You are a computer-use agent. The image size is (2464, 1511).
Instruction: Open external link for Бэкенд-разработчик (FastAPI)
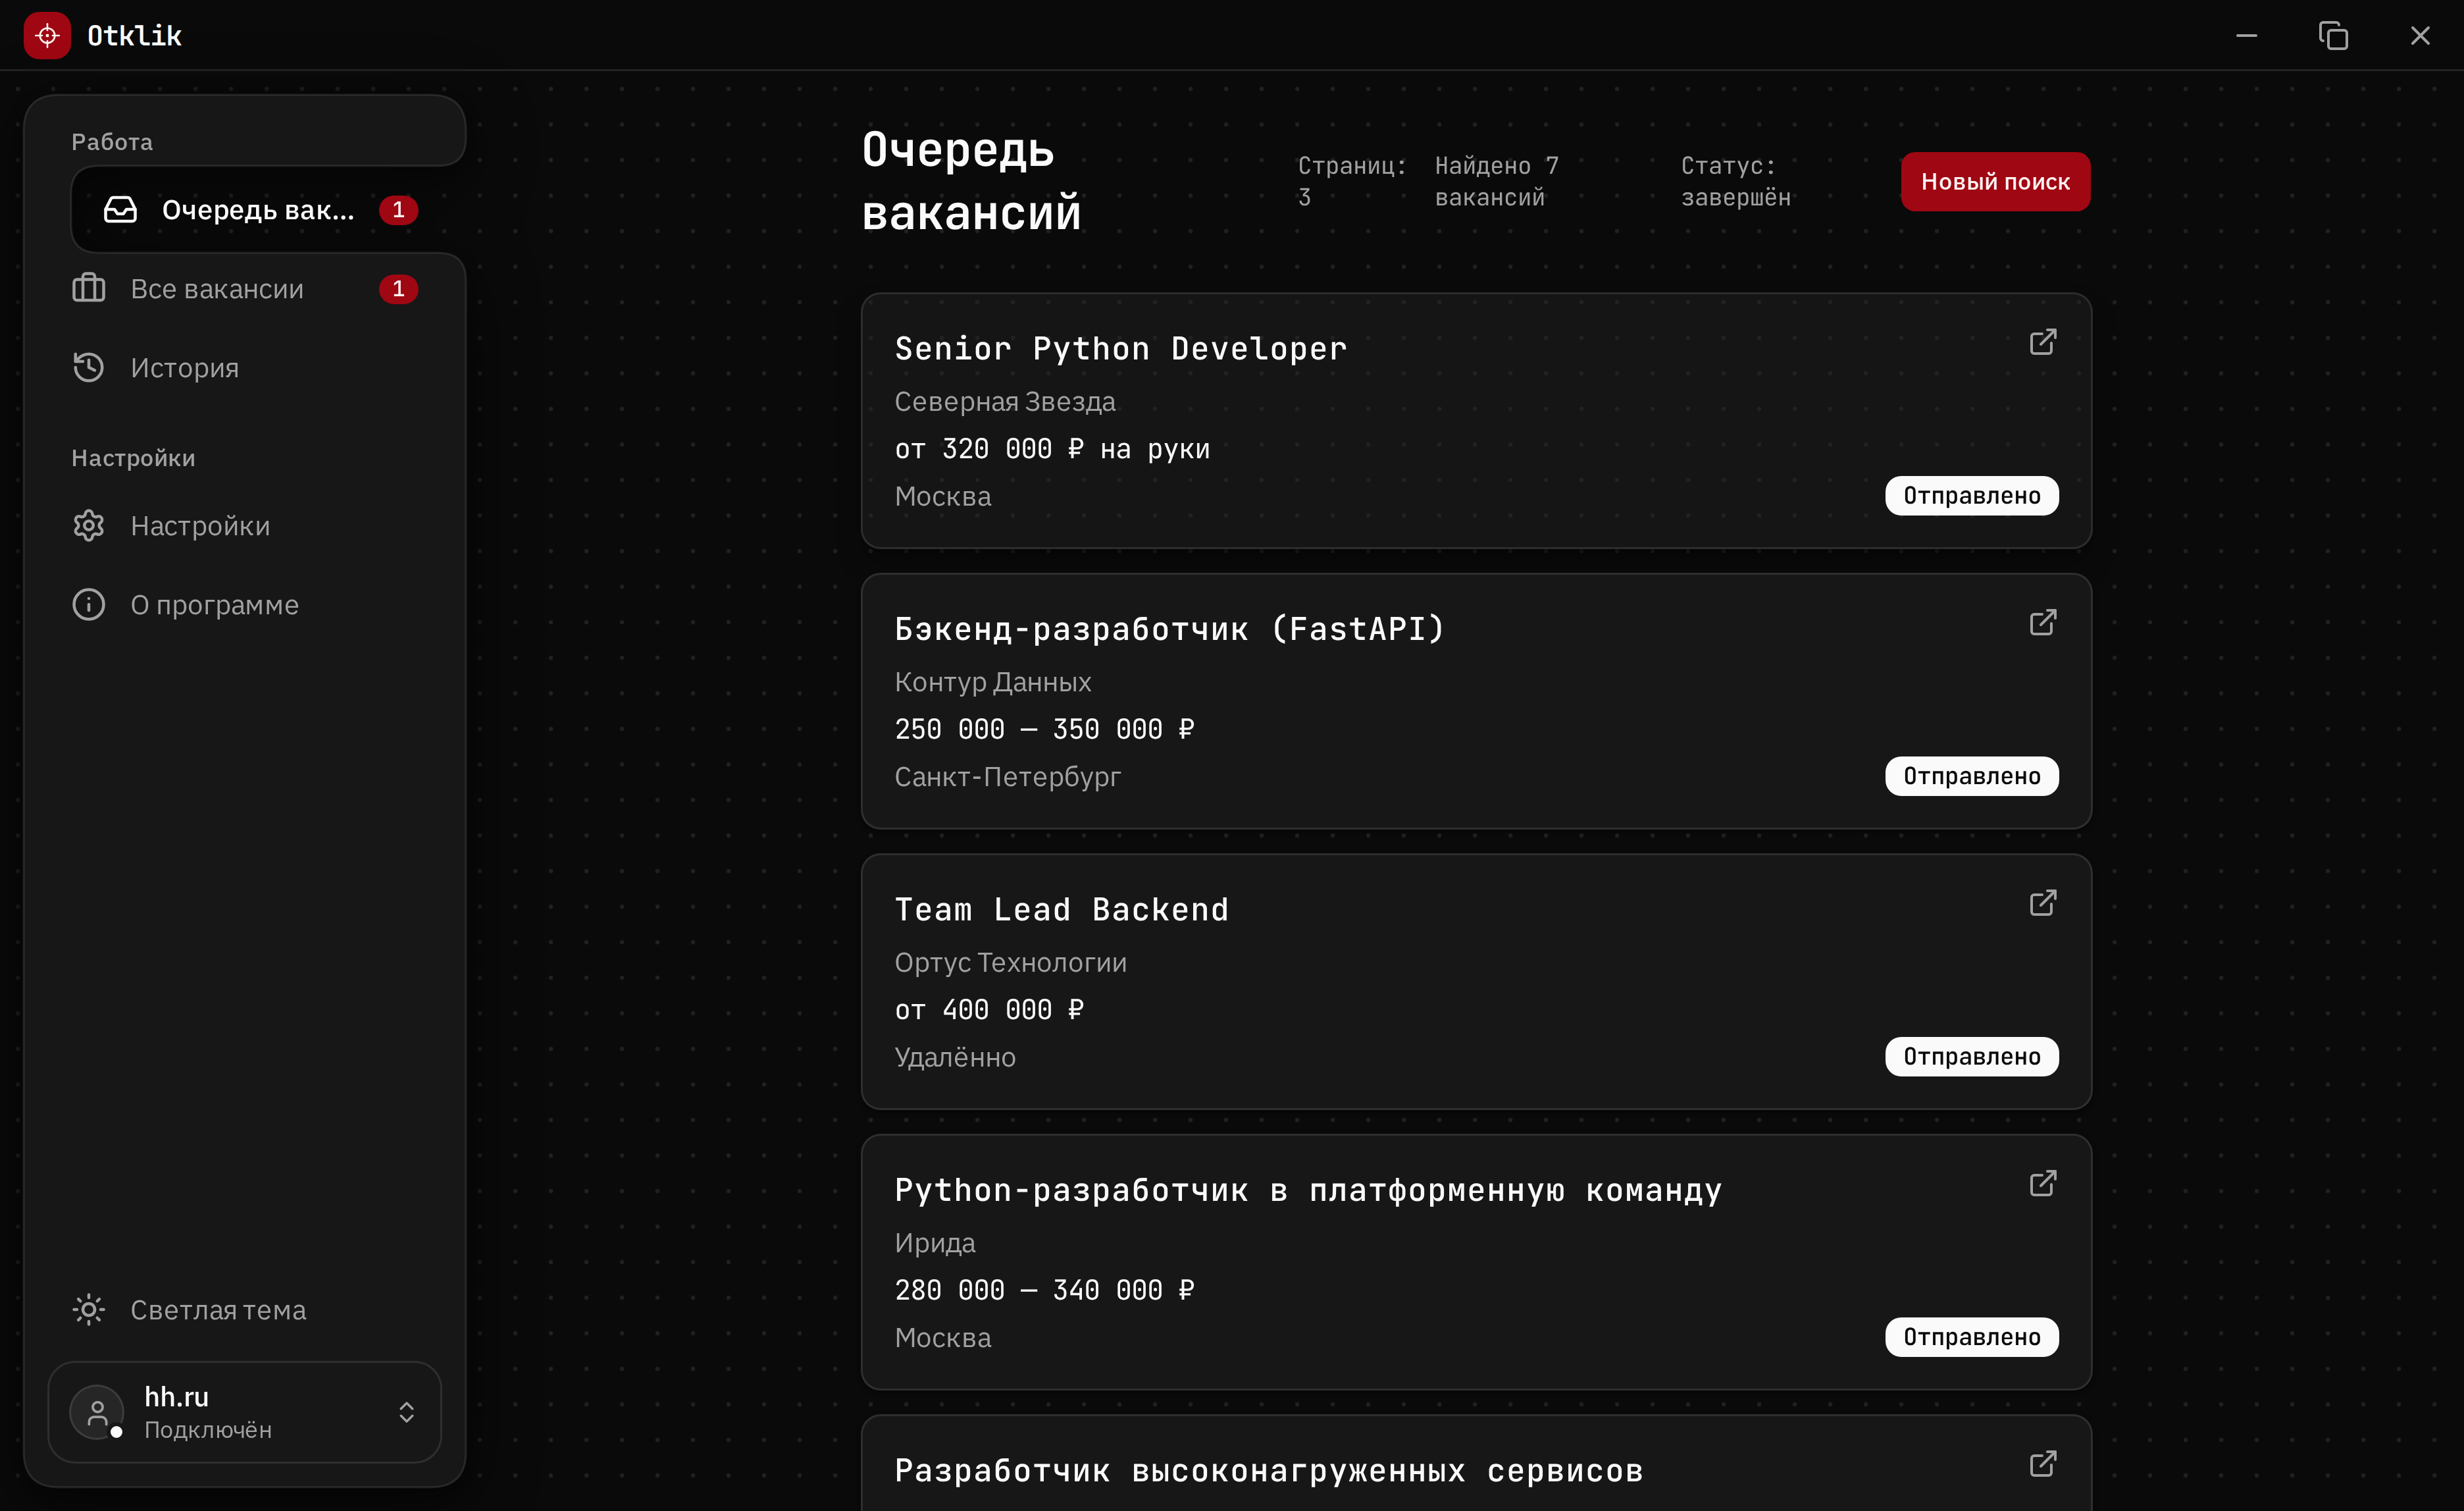(2042, 622)
